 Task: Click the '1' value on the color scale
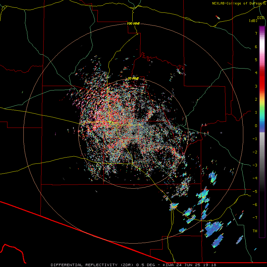[256, 112]
